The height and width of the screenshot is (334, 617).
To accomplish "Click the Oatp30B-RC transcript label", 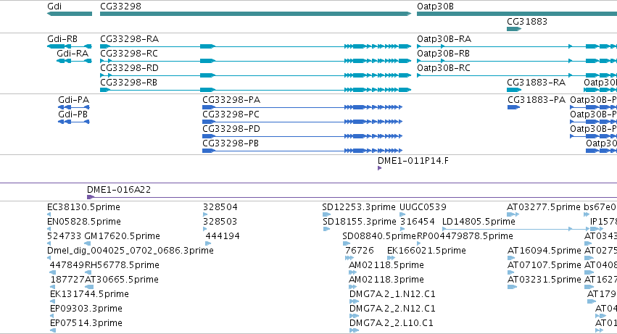I will pos(444,68).
